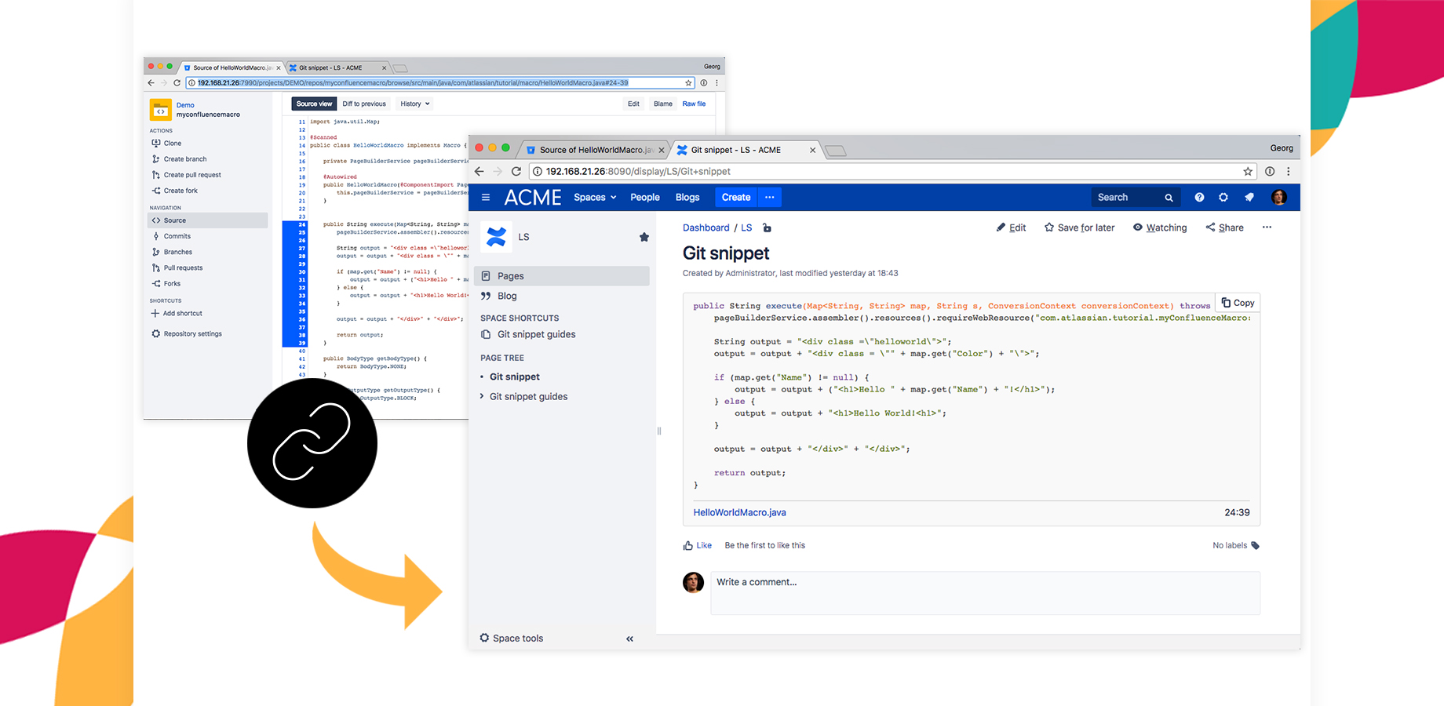The width and height of the screenshot is (1444, 706).
Task: Open the ellipsis next to Create
Action: coord(770,197)
